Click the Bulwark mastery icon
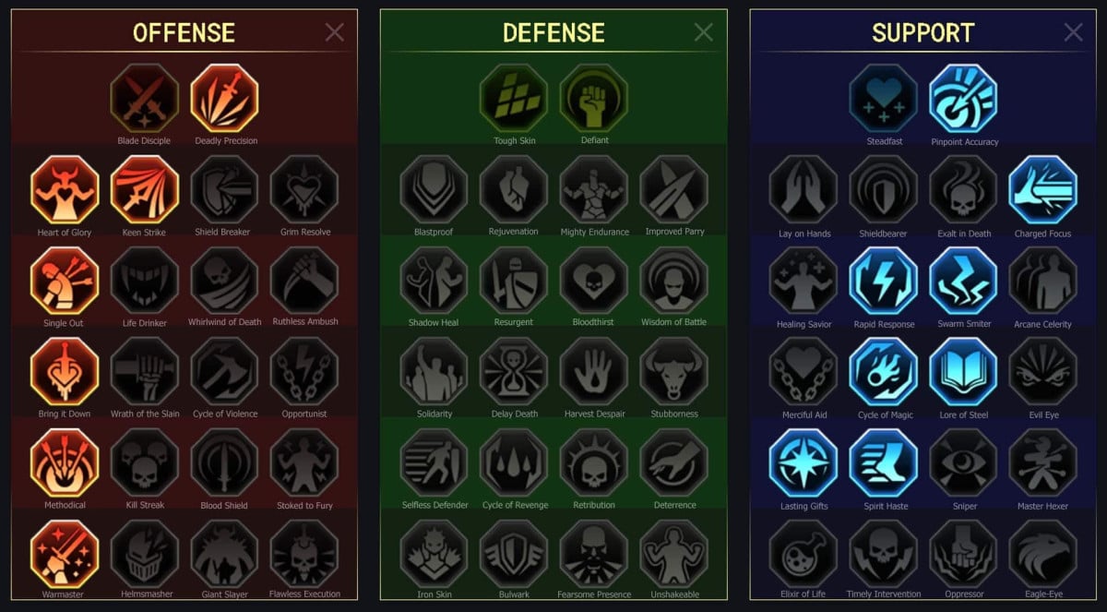This screenshot has width=1107, height=612. 514,554
